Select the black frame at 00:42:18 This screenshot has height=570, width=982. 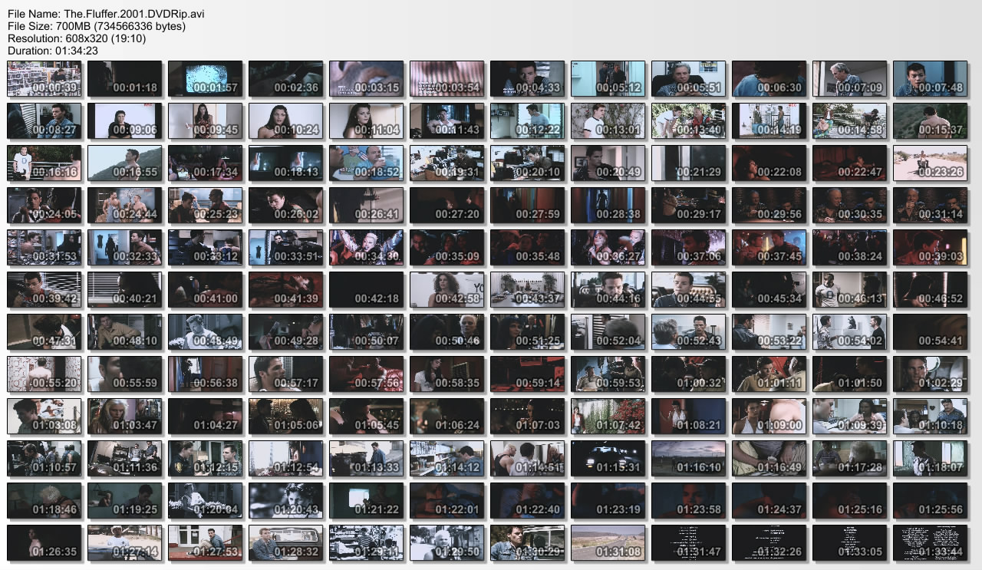tap(366, 290)
